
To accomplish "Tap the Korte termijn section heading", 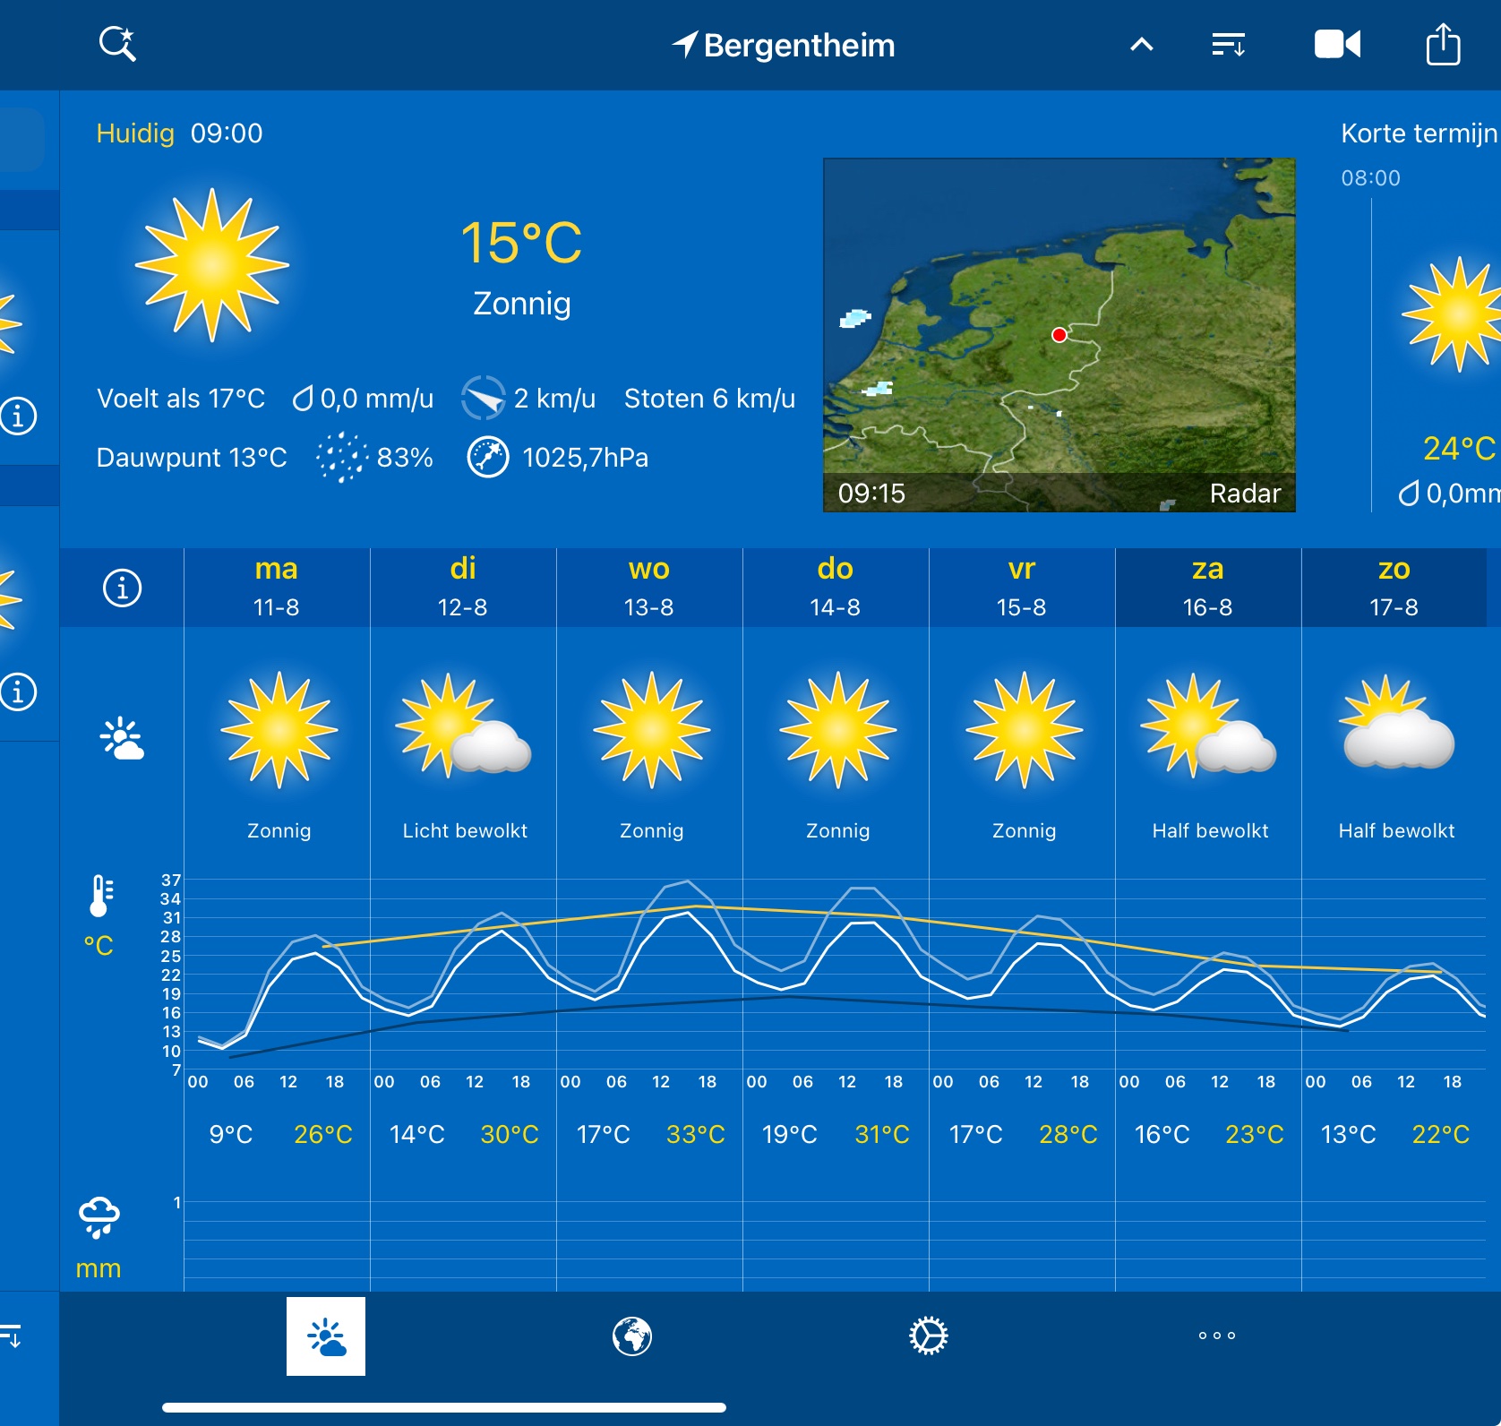I will point(1418,133).
